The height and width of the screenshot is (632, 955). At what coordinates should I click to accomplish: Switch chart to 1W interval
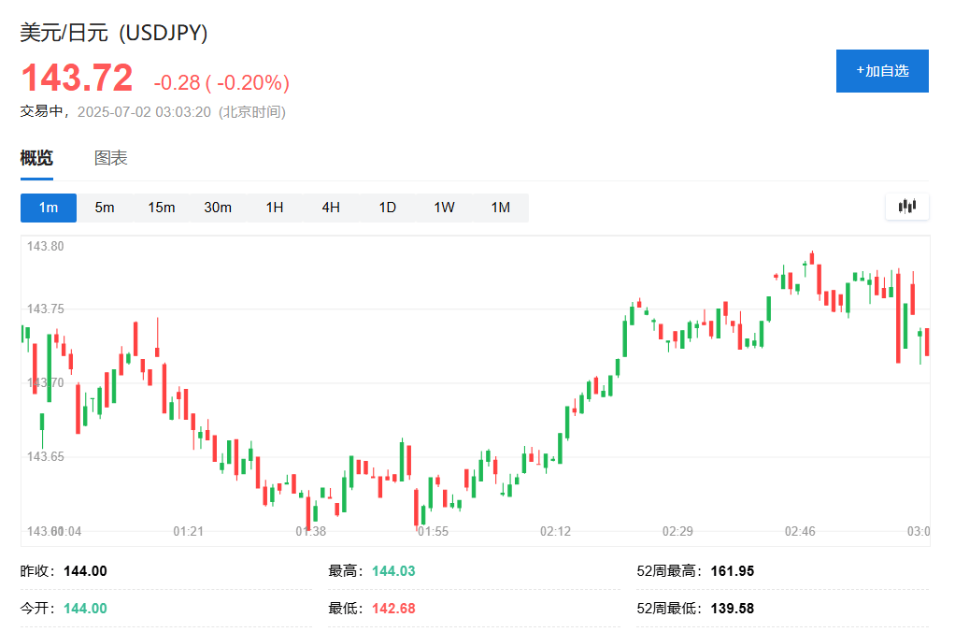(443, 208)
